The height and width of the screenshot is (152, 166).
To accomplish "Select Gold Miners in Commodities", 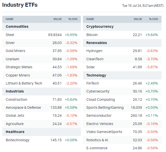I will point(15,51).
